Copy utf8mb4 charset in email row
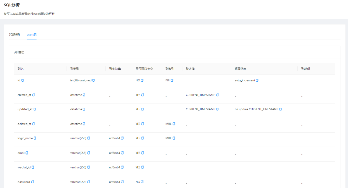The width and height of the screenshot is (348, 188). (x=122, y=153)
